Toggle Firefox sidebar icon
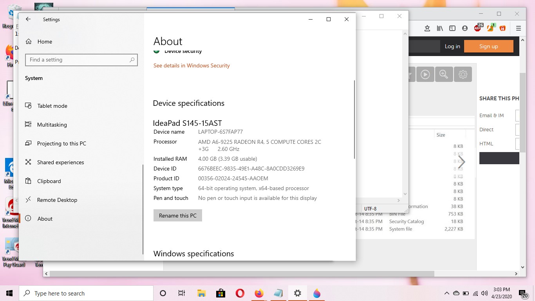The width and height of the screenshot is (535, 301). click(452, 28)
